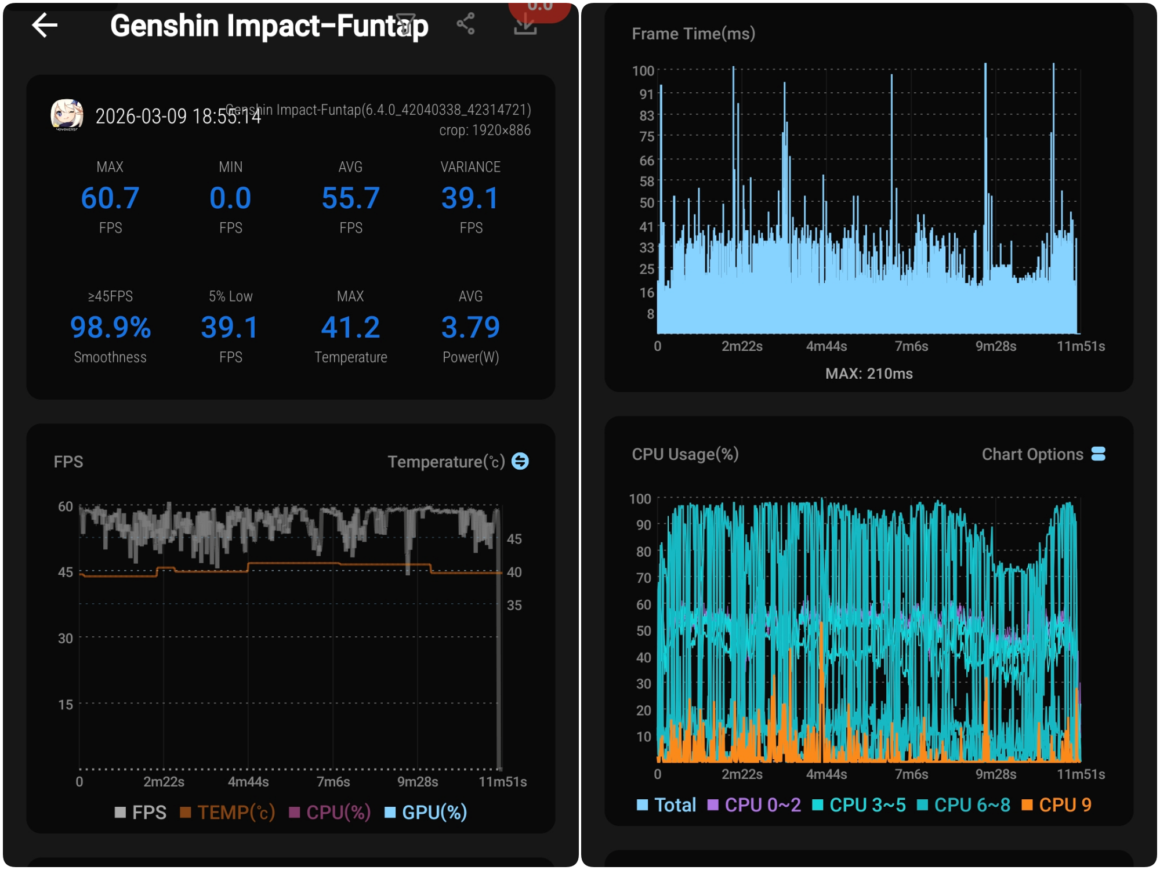
Task: Switch axis with Temperature swap icon
Action: coord(520,461)
